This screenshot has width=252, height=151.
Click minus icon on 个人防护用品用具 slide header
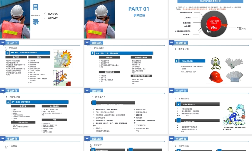(x=171, y=43)
